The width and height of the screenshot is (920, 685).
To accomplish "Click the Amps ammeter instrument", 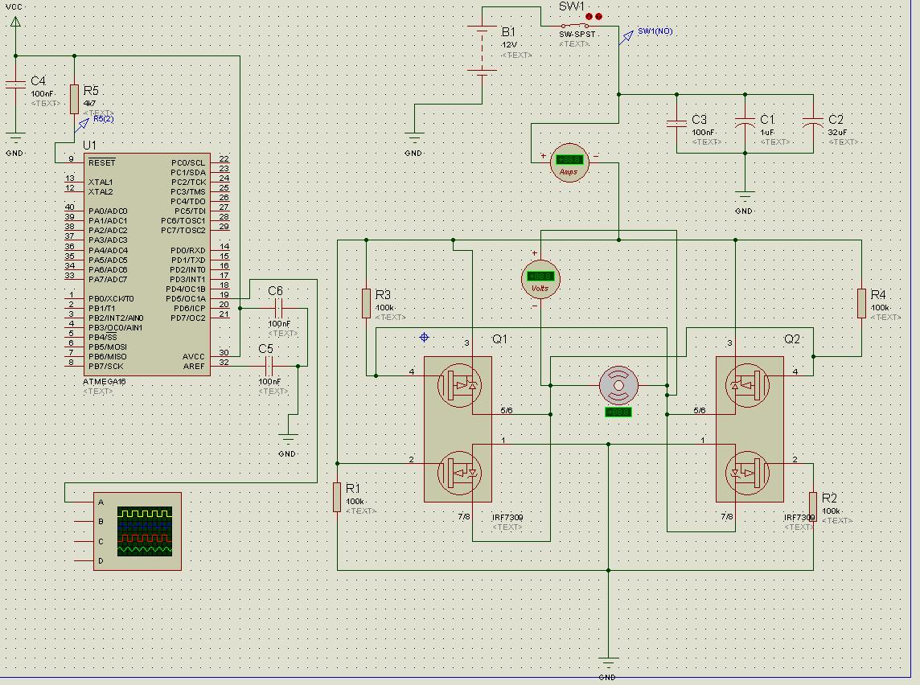I will coord(569,163).
